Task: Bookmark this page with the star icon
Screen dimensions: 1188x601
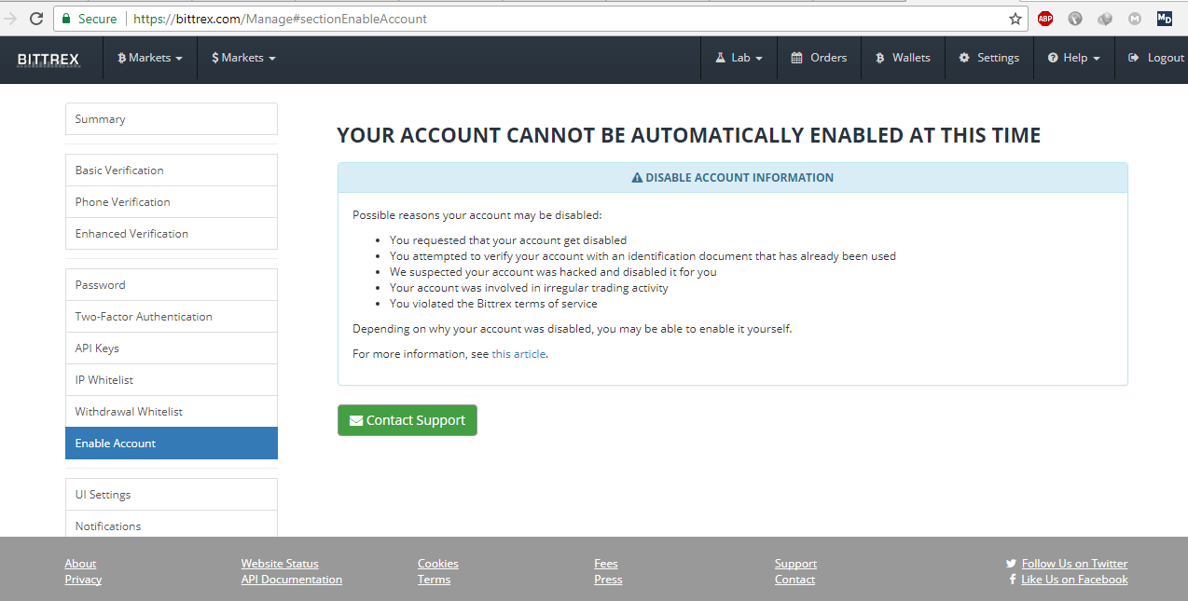Action: click(x=1015, y=19)
